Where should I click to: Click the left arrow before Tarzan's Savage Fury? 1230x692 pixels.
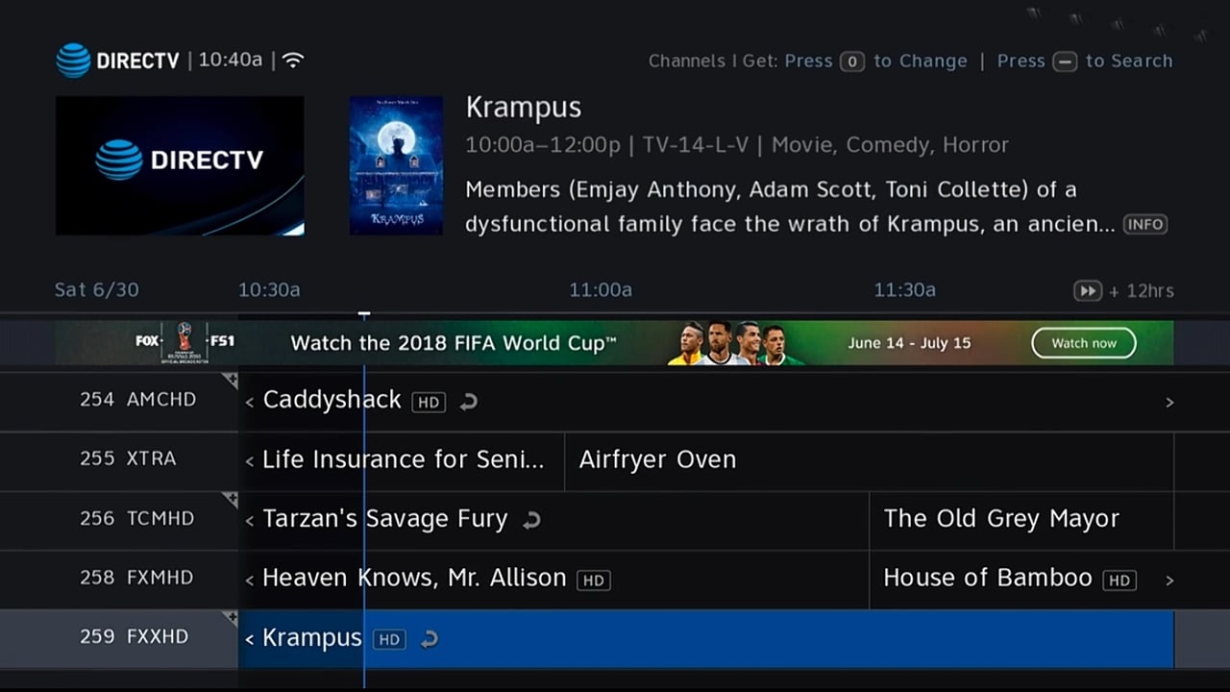point(249,522)
